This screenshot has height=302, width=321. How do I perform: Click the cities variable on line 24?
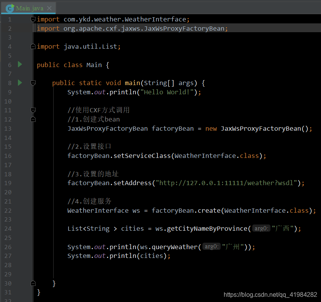(x=133, y=228)
